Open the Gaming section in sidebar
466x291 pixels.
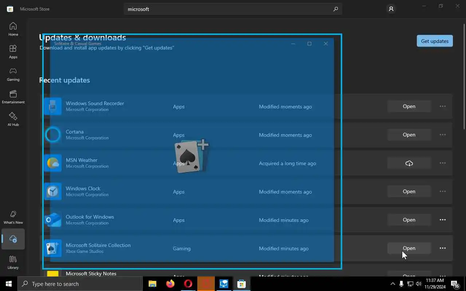[13, 74]
